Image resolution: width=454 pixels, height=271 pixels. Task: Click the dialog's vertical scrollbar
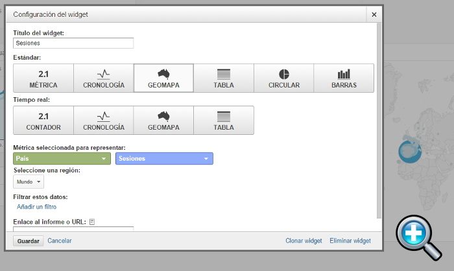pyautogui.click(x=379, y=121)
